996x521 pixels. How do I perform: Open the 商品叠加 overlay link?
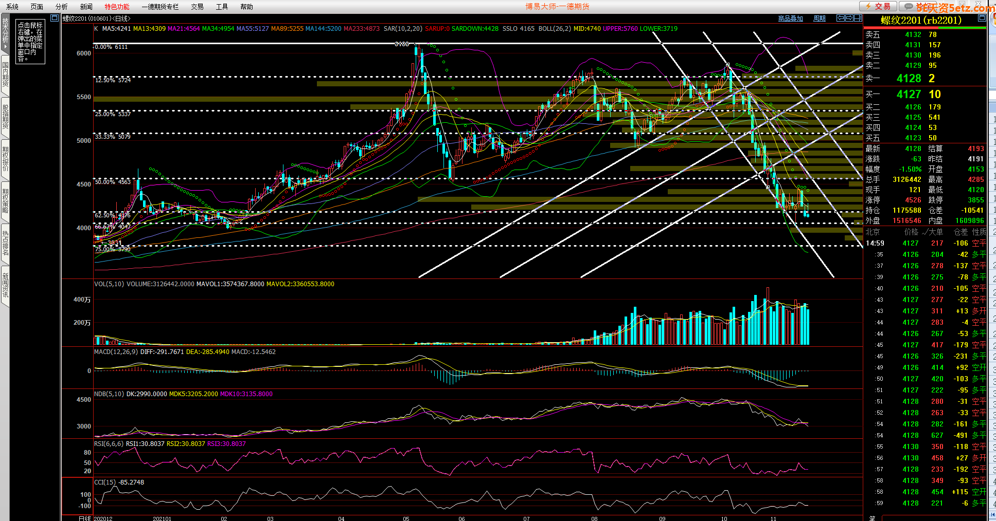coord(790,18)
